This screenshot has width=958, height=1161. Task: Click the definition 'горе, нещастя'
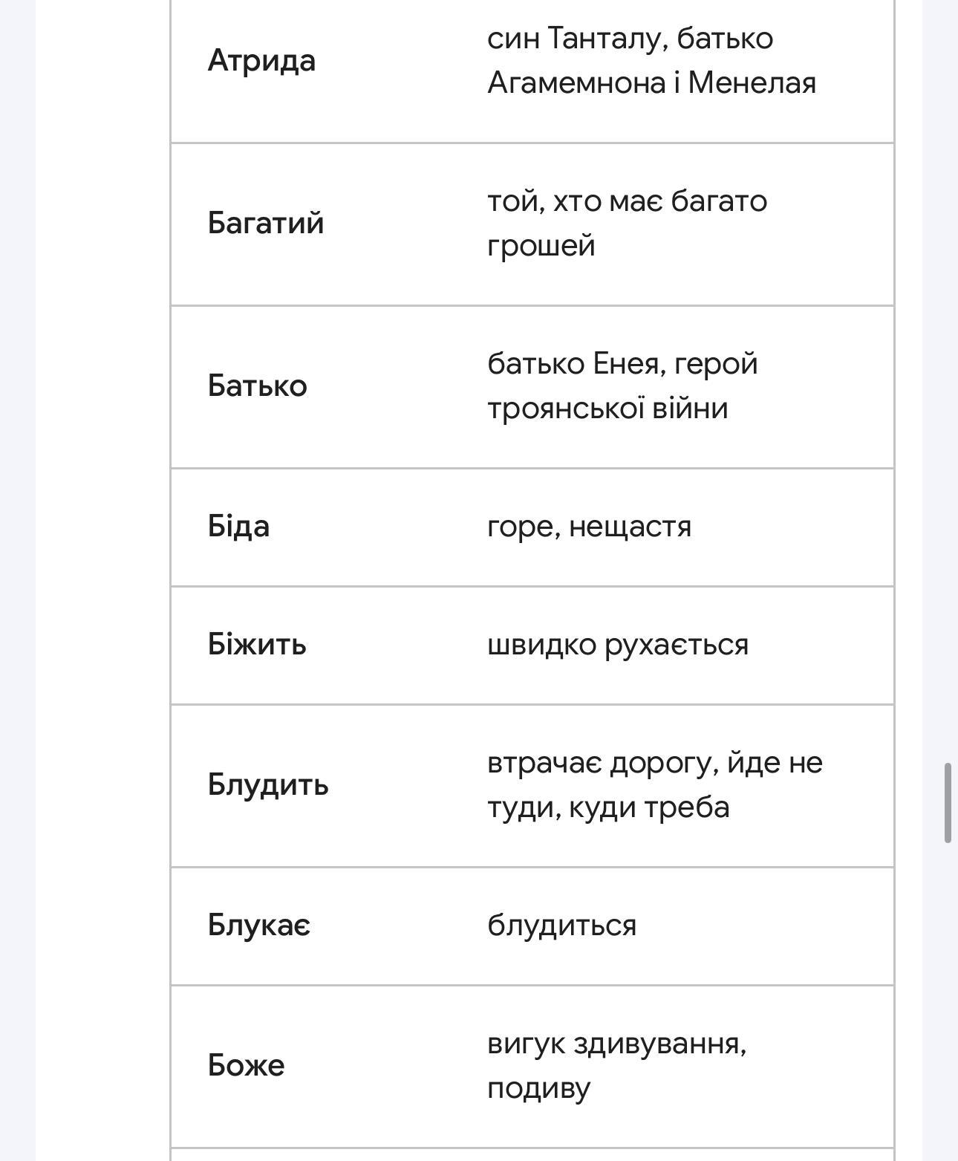589,526
